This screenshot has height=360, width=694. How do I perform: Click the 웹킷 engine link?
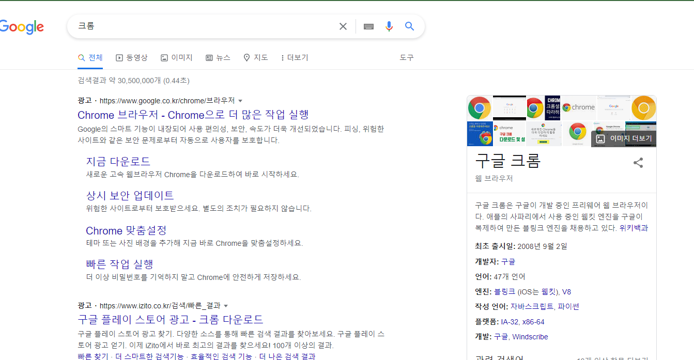tap(549, 292)
